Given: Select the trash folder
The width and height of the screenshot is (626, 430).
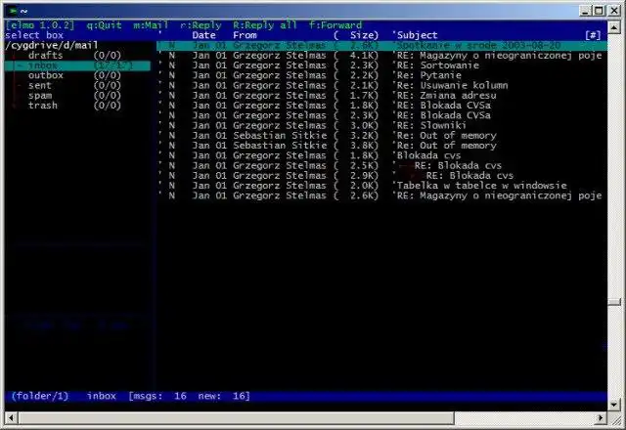Looking at the screenshot, I should coord(43,106).
